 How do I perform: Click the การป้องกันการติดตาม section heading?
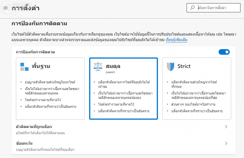39,24
